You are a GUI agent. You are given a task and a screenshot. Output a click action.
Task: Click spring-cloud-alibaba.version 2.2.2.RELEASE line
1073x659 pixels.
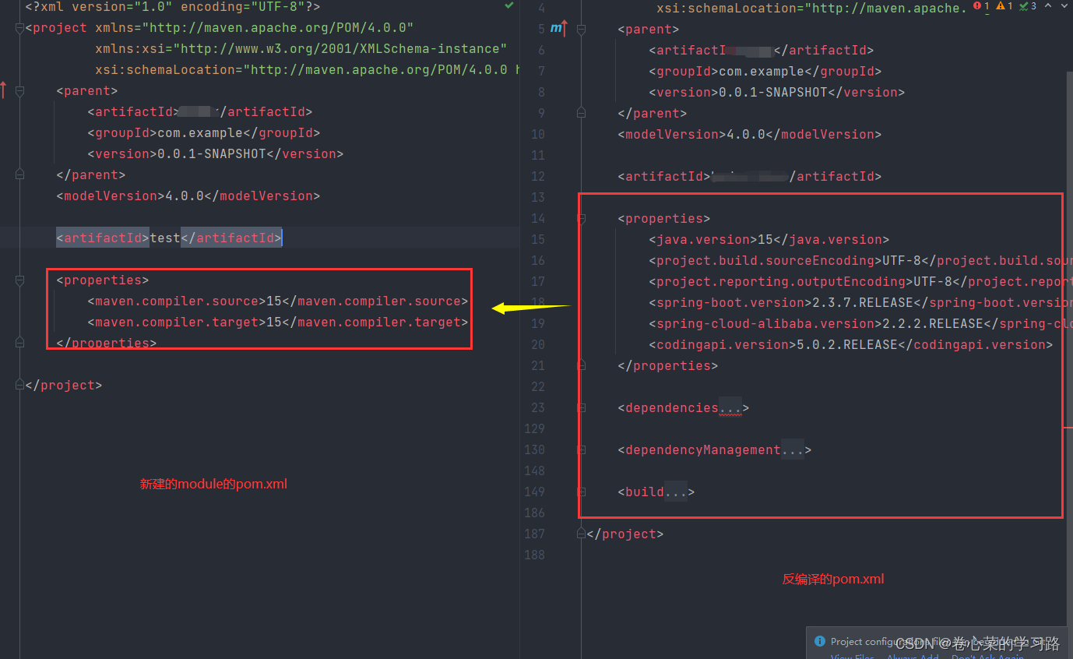[x=860, y=323]
